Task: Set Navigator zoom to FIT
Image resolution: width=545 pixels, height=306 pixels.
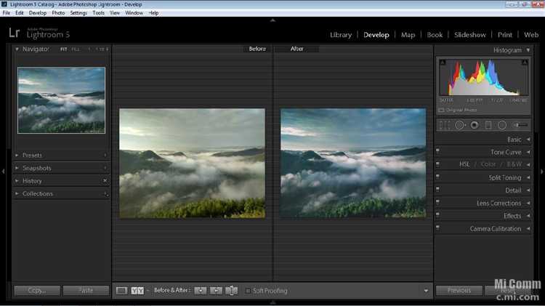Action: (x=63, y=49)
